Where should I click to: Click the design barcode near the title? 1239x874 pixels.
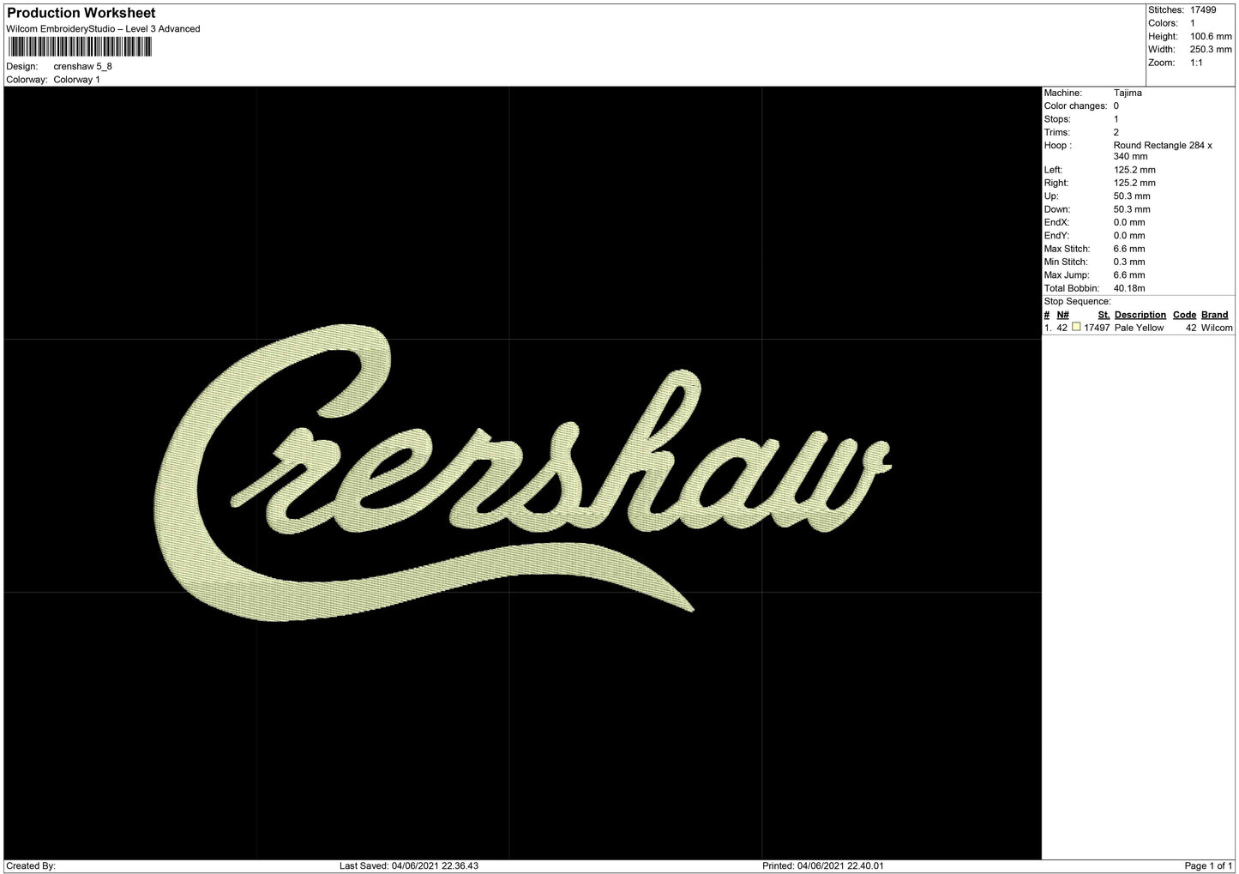click(x=79, y=45)
